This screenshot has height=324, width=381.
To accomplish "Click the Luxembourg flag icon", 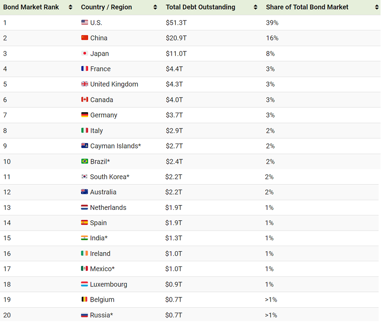I will point(84,284).
